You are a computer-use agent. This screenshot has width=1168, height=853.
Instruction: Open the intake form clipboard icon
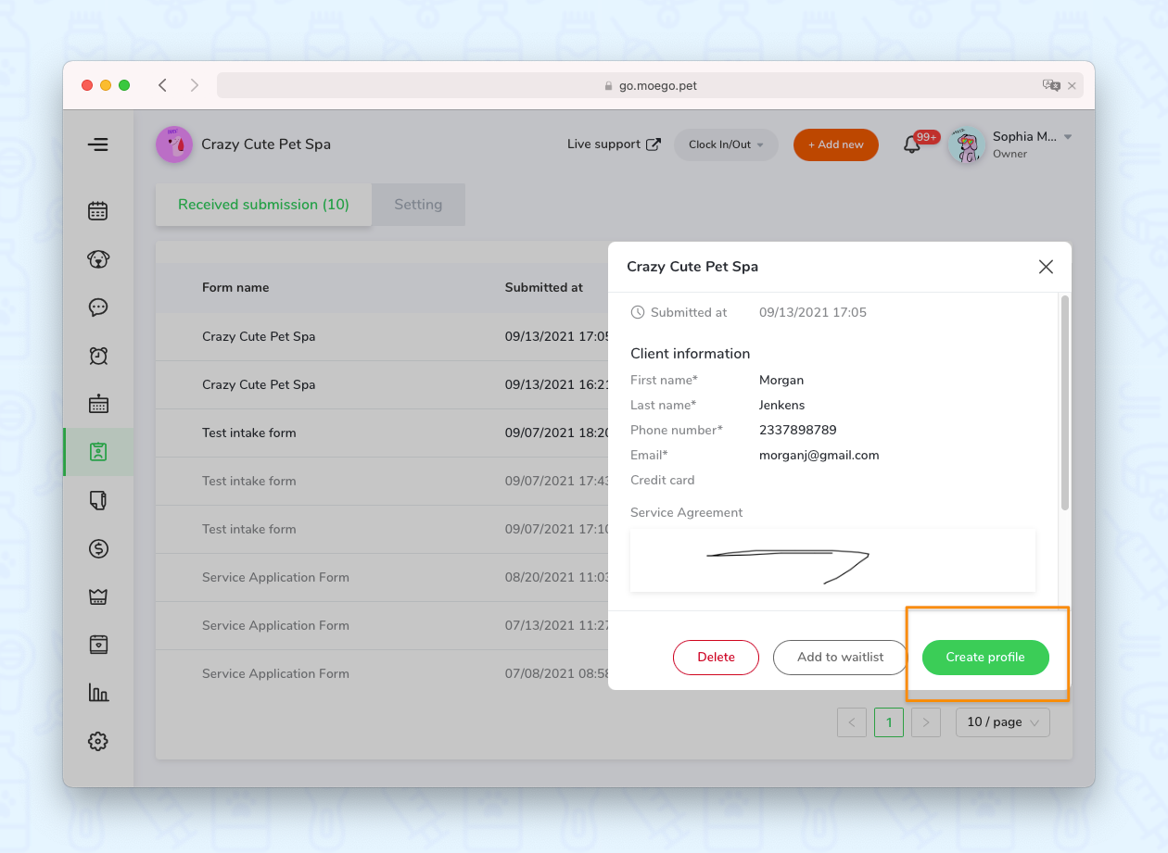[x=98, y=452]
